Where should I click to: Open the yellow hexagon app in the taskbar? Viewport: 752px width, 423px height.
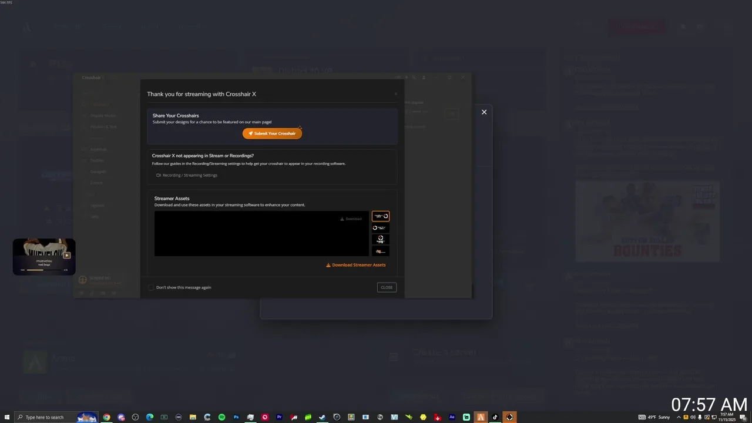click(x=423, y=417)
